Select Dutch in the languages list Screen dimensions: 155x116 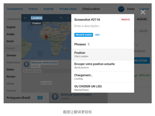[10, 41]
